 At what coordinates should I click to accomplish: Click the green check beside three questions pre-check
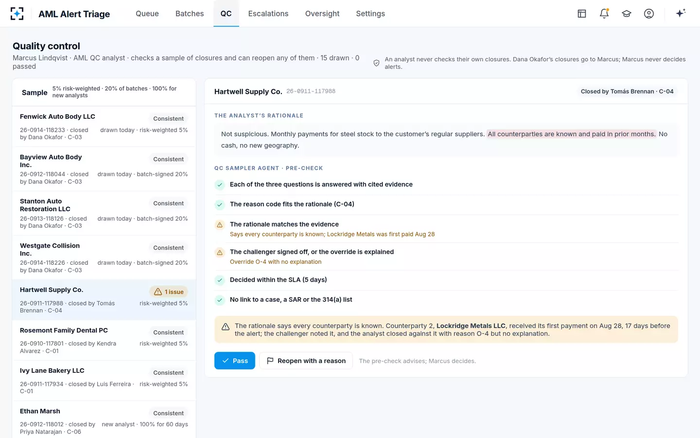[x=220, y=185]
